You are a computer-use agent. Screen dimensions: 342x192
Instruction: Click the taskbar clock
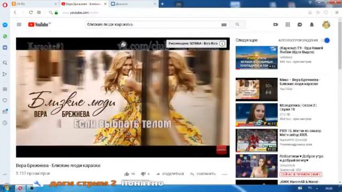329,188
